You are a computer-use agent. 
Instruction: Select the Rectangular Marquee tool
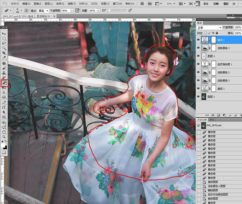(4, 38)
